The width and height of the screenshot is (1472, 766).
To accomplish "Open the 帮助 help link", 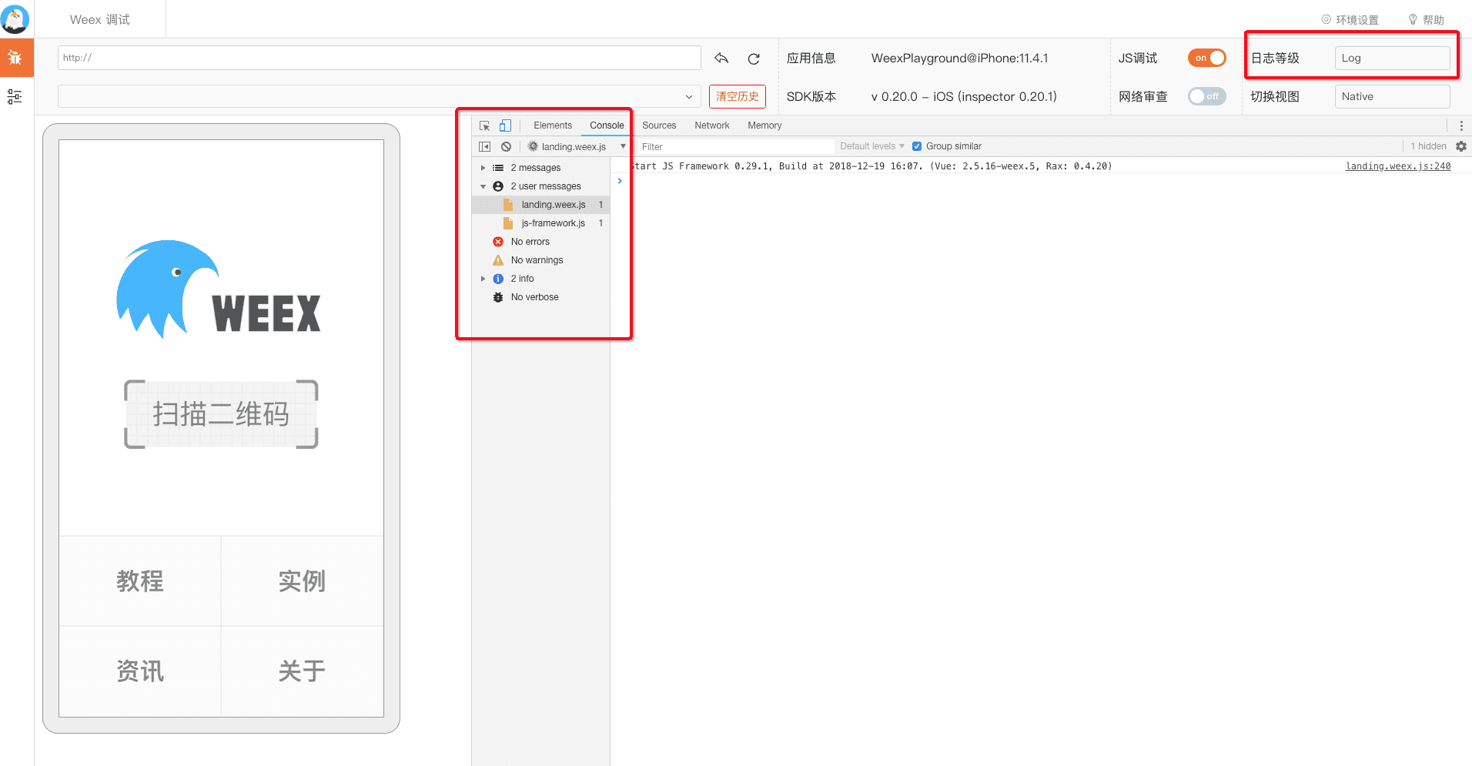I will [x=1426, y=20].
